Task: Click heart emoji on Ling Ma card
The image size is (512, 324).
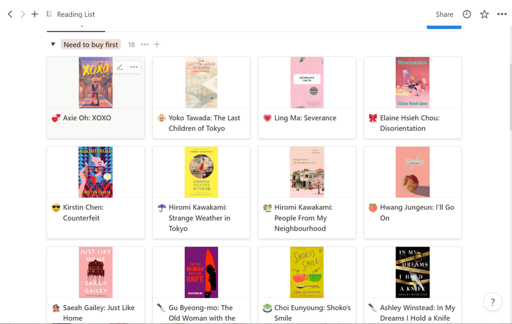Action: (x=267, y=118)
